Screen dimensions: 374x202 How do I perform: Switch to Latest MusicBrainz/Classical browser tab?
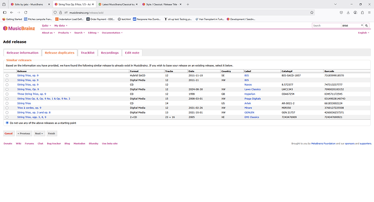click(118, 4)
